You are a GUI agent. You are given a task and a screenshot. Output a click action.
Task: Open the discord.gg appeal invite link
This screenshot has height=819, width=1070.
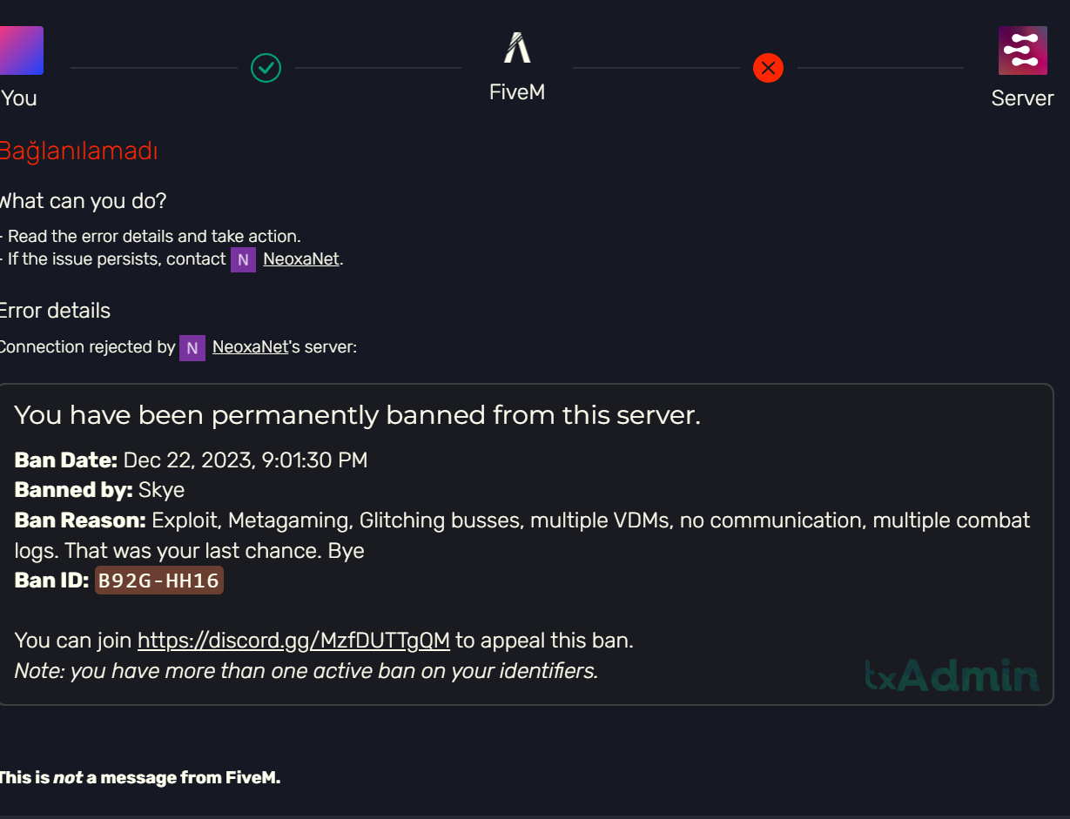pyautogui.click(x=293, y=641)
